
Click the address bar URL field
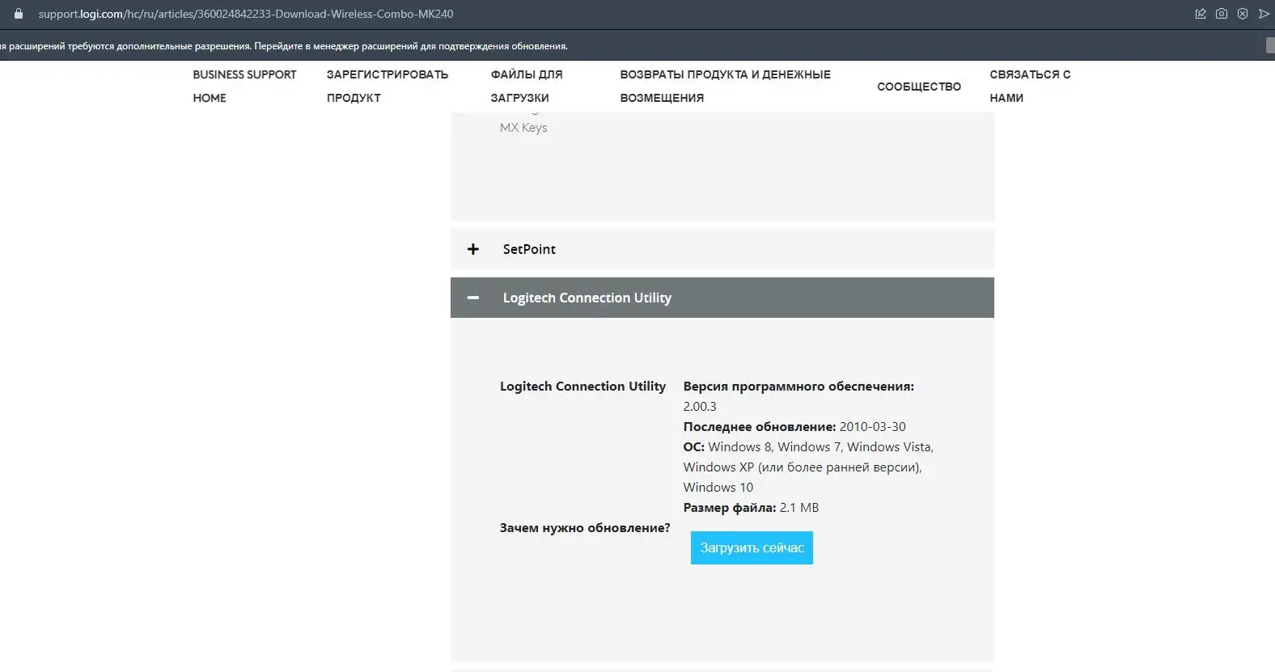coord(246,14)
